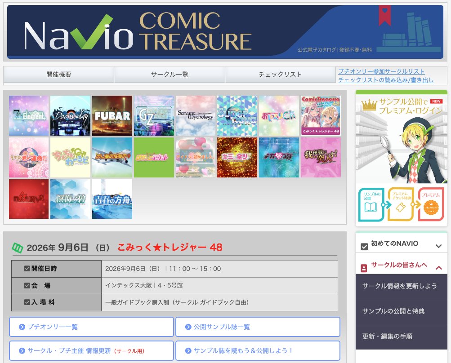Click サークル・プチ主催 情報更新 button

pos(91,350)
